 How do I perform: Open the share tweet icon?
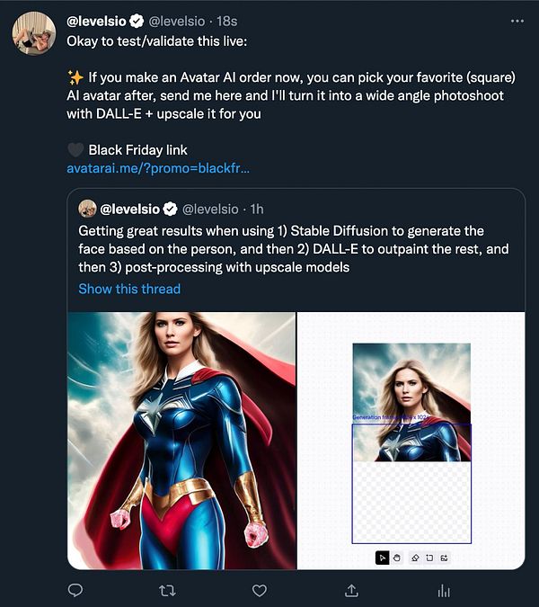click(x=351, y=591)
